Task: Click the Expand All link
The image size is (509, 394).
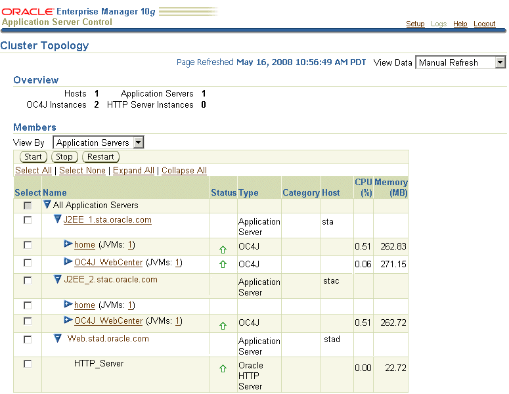Action: [133, 170]
